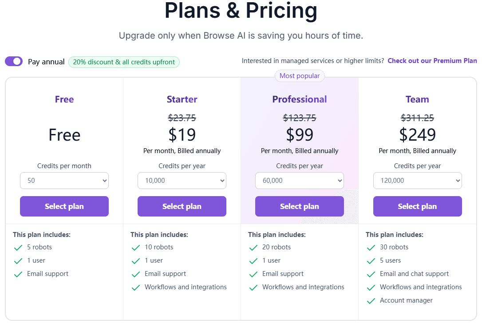
Task: Click Select plan under Team
Action: pyautogui.click(x=417, y=206)
